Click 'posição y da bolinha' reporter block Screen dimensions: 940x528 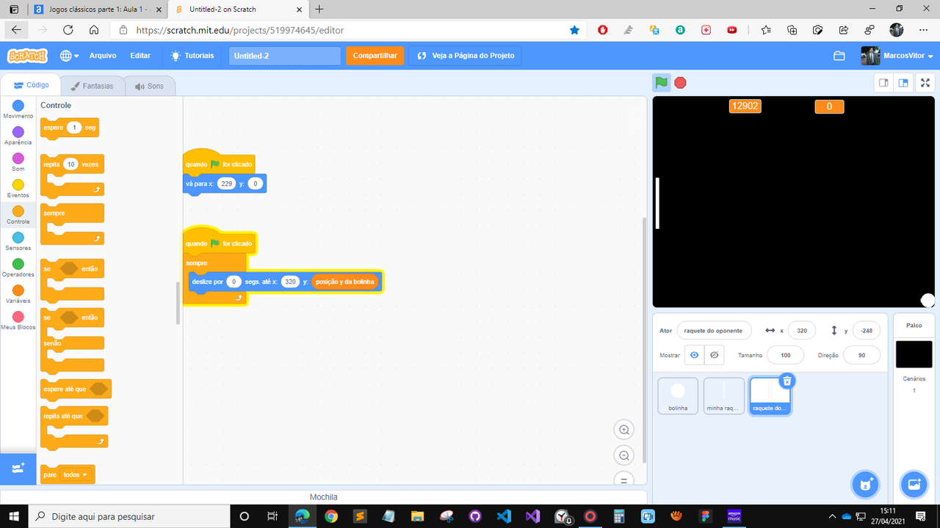point(344,282)
